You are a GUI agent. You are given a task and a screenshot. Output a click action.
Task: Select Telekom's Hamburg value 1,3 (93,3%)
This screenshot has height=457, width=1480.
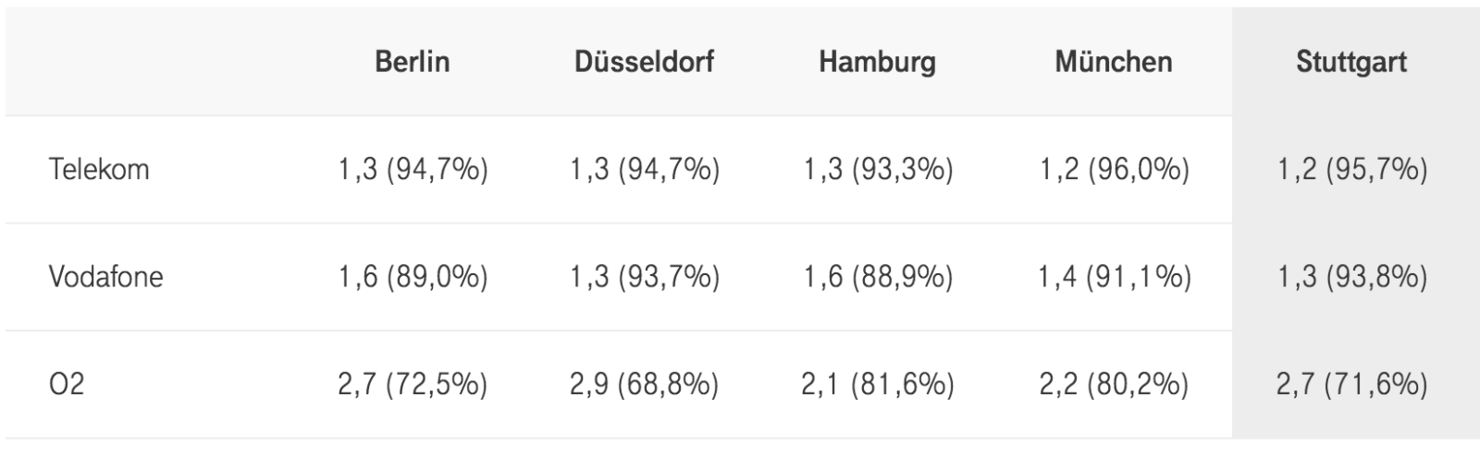pyautogui.click(x=878, y=170)
